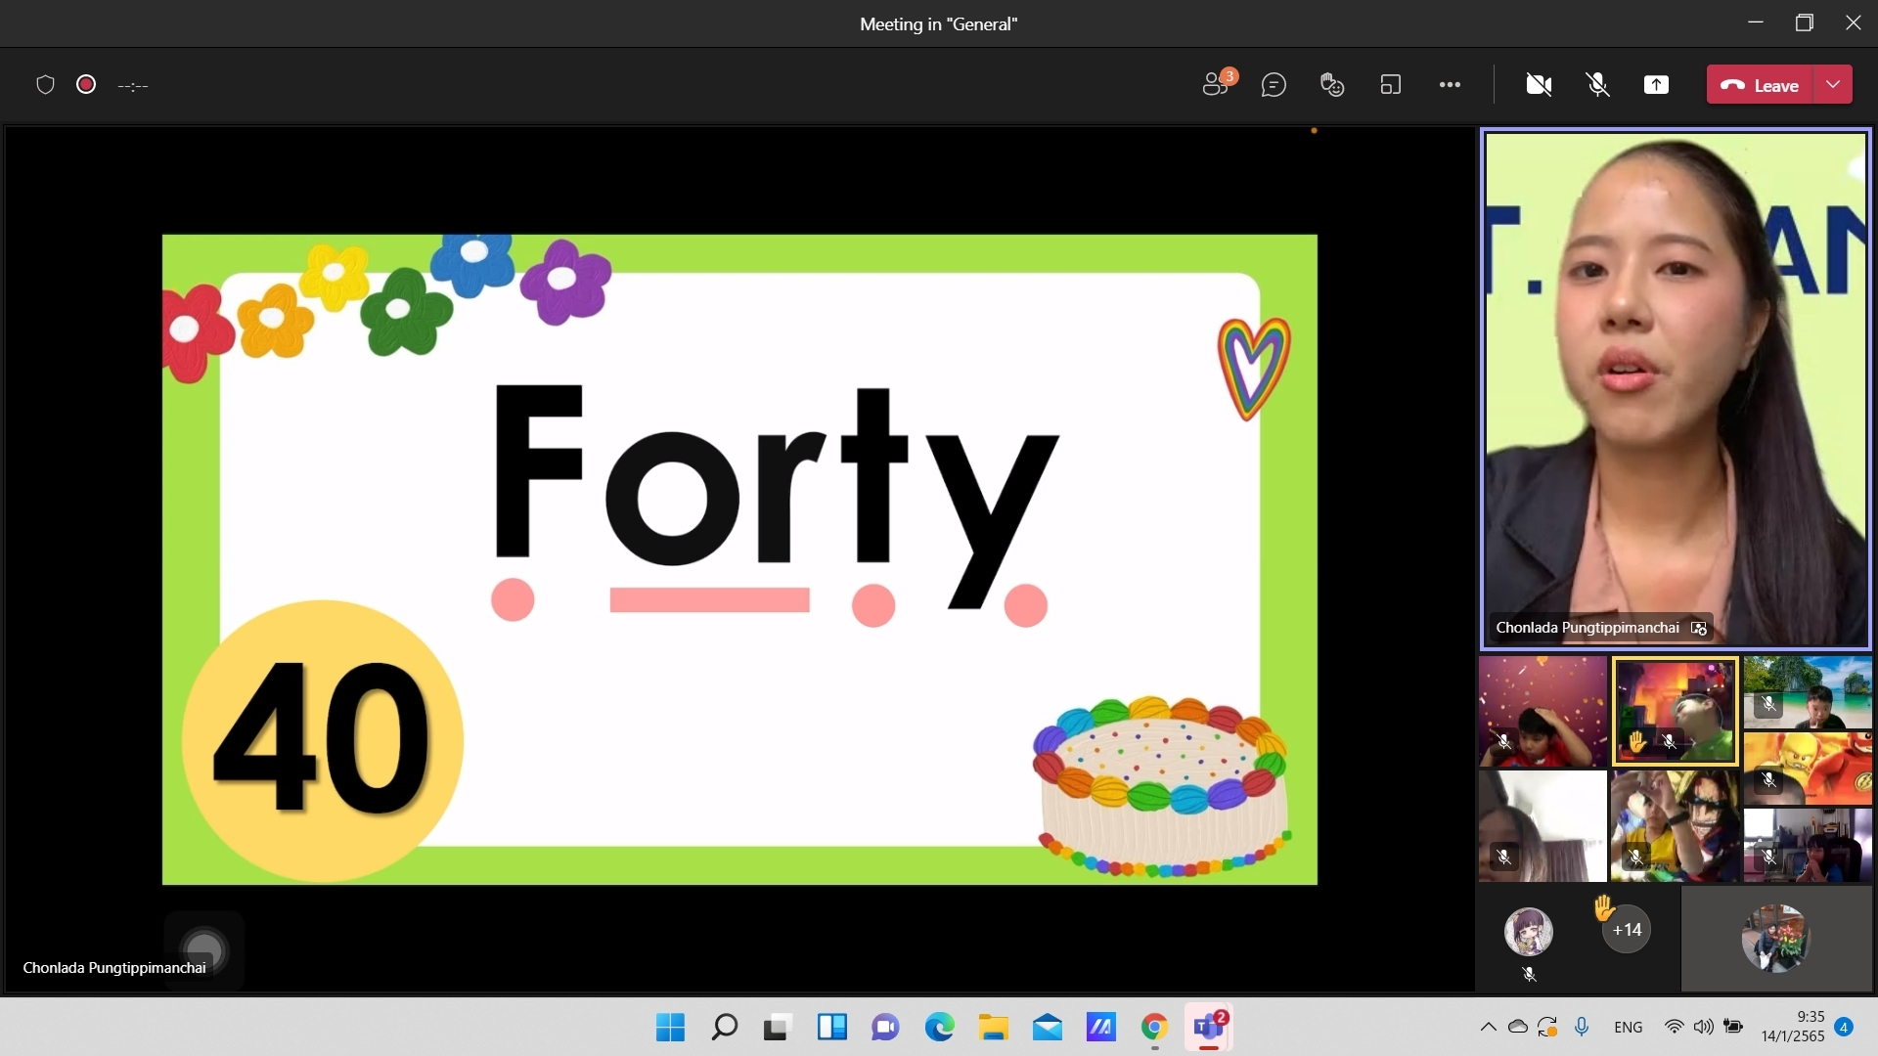1878x1056 pixels.
Task: Open the Windows Start menu
Action: (670, 1027)
